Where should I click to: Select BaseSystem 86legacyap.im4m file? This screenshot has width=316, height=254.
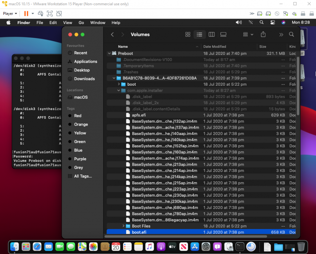click(201, 220)
